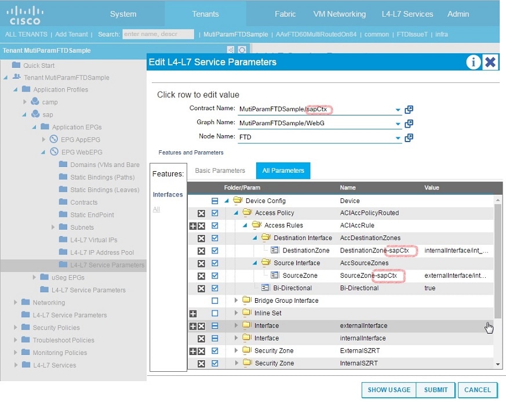Expand the Bridge Group Interface folder

point(236,300)
